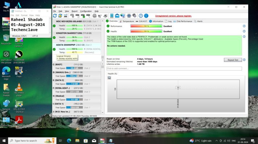
Task: Click the taskbar search box
Action: tap(32, 140)
